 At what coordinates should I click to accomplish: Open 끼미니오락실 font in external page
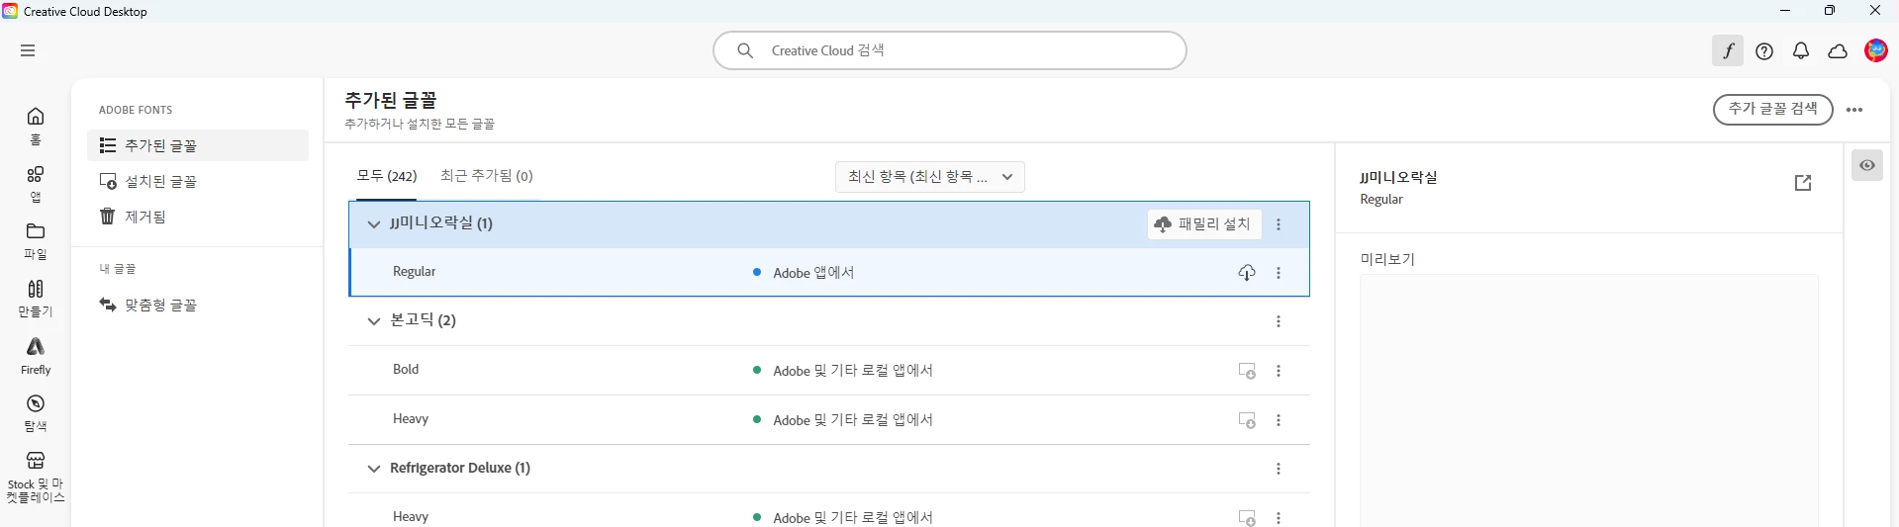1803,183
